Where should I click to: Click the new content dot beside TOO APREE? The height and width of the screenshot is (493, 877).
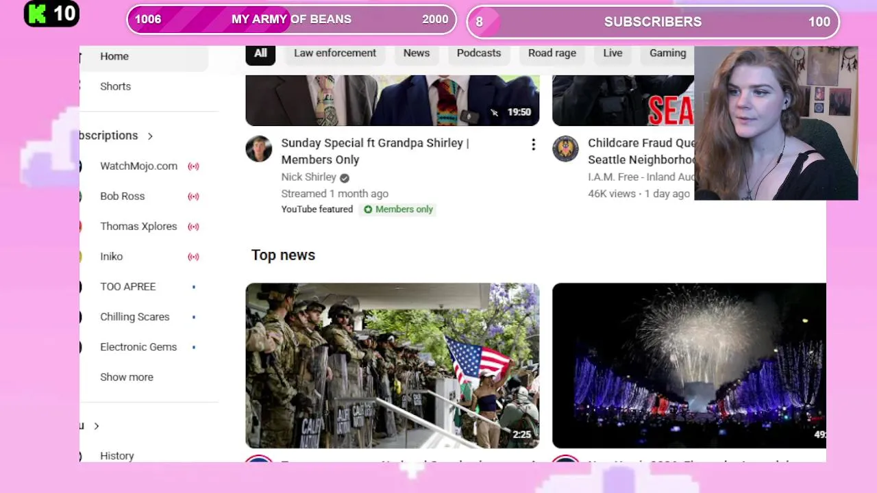coord(194,287)
